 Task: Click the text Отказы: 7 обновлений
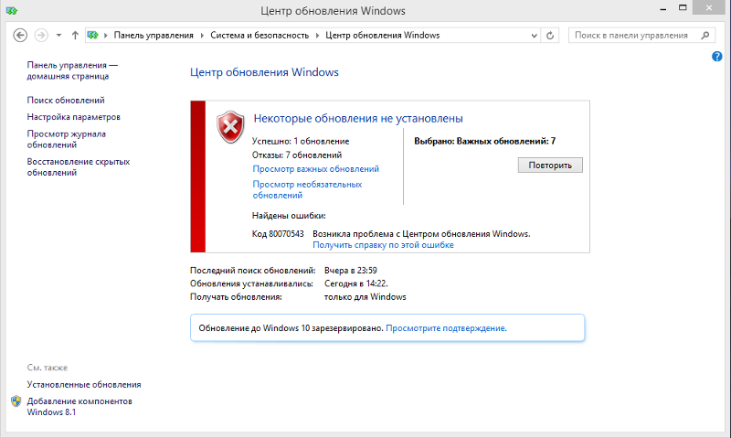(x=297, y=155)
